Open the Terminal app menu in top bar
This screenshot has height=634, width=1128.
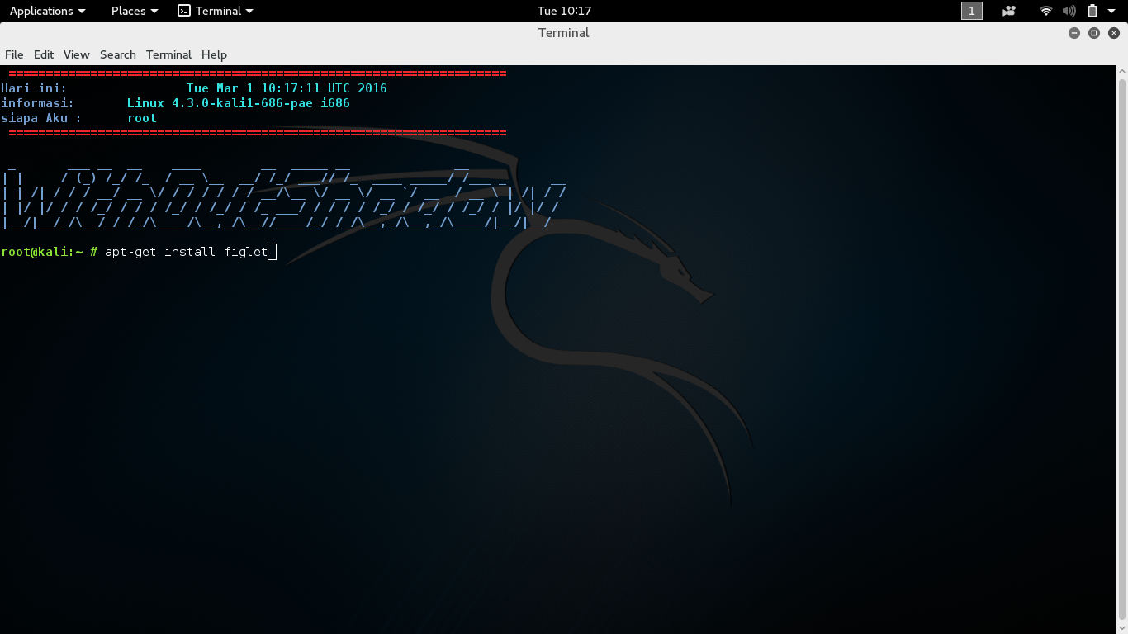coord(216,11)
